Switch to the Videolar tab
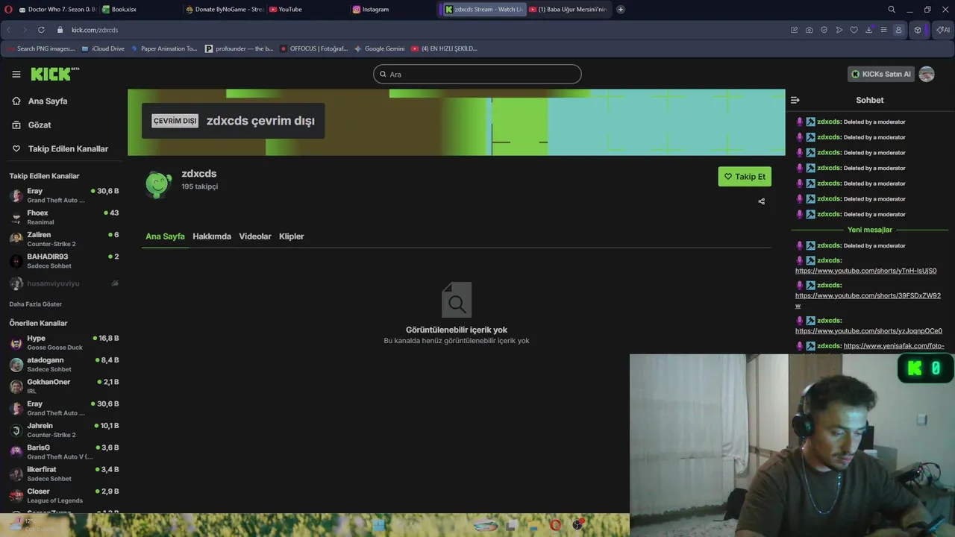Viewport: 955px width, 537px height. click(255, 236)
